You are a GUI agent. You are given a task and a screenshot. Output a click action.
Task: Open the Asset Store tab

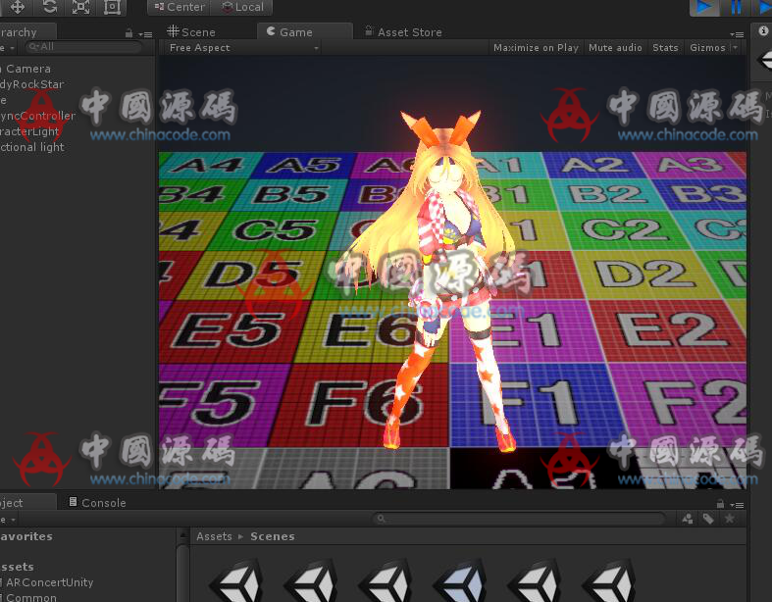tap(403, 32)
